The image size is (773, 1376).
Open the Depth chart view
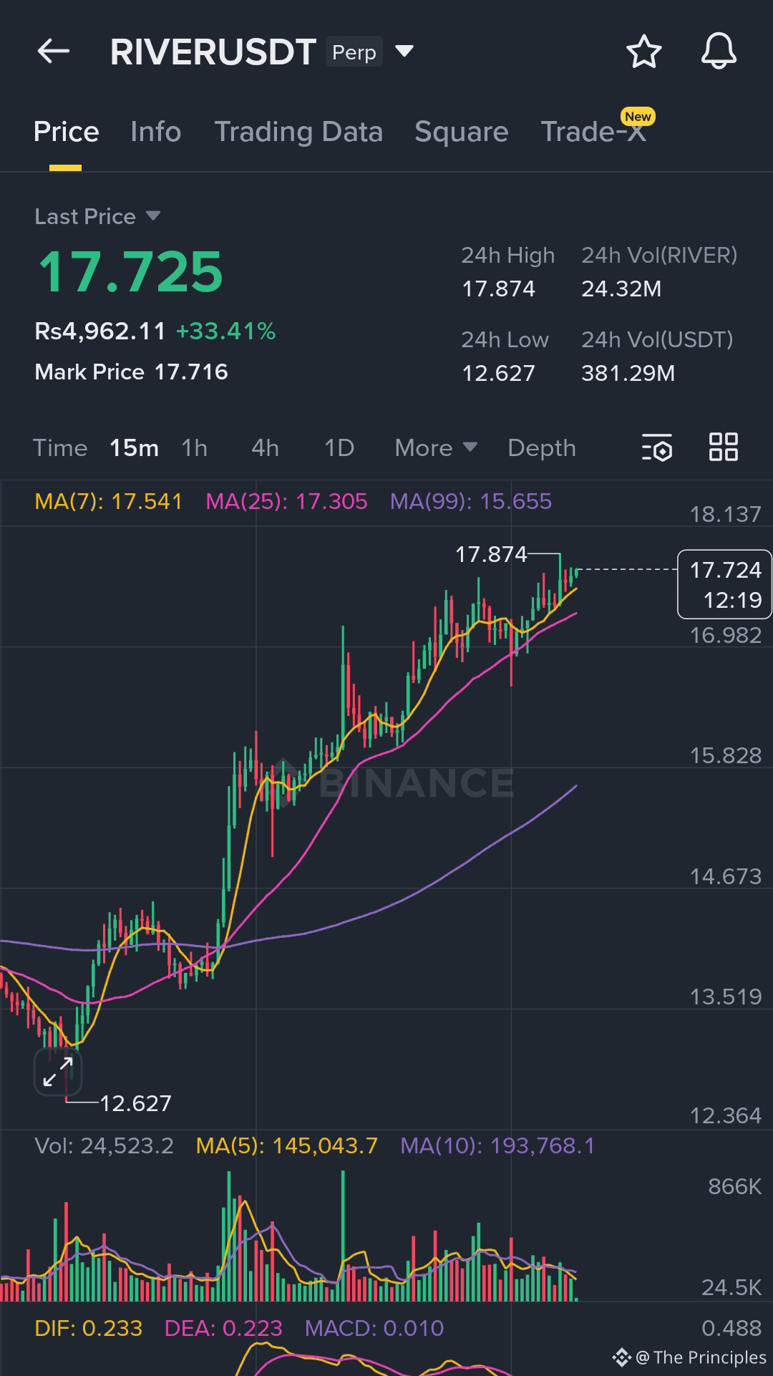[542, 448]
